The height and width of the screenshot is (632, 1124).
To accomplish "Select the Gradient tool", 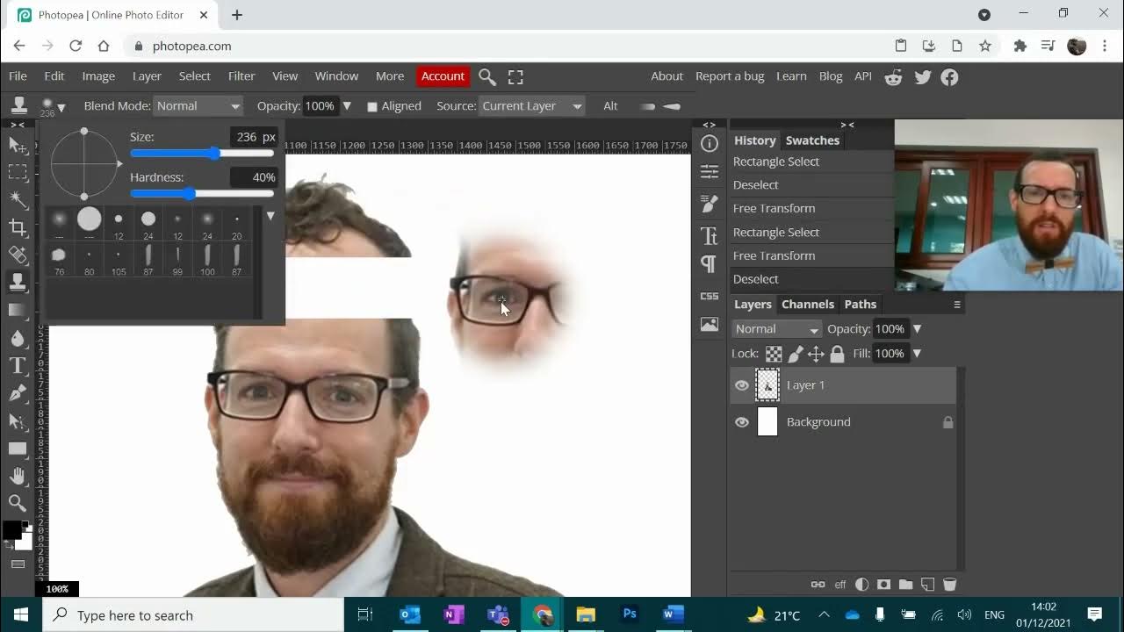I will 18,310.
